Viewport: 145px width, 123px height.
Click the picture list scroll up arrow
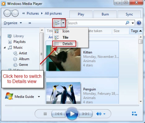pyautogui.click(x=141, y=37)
